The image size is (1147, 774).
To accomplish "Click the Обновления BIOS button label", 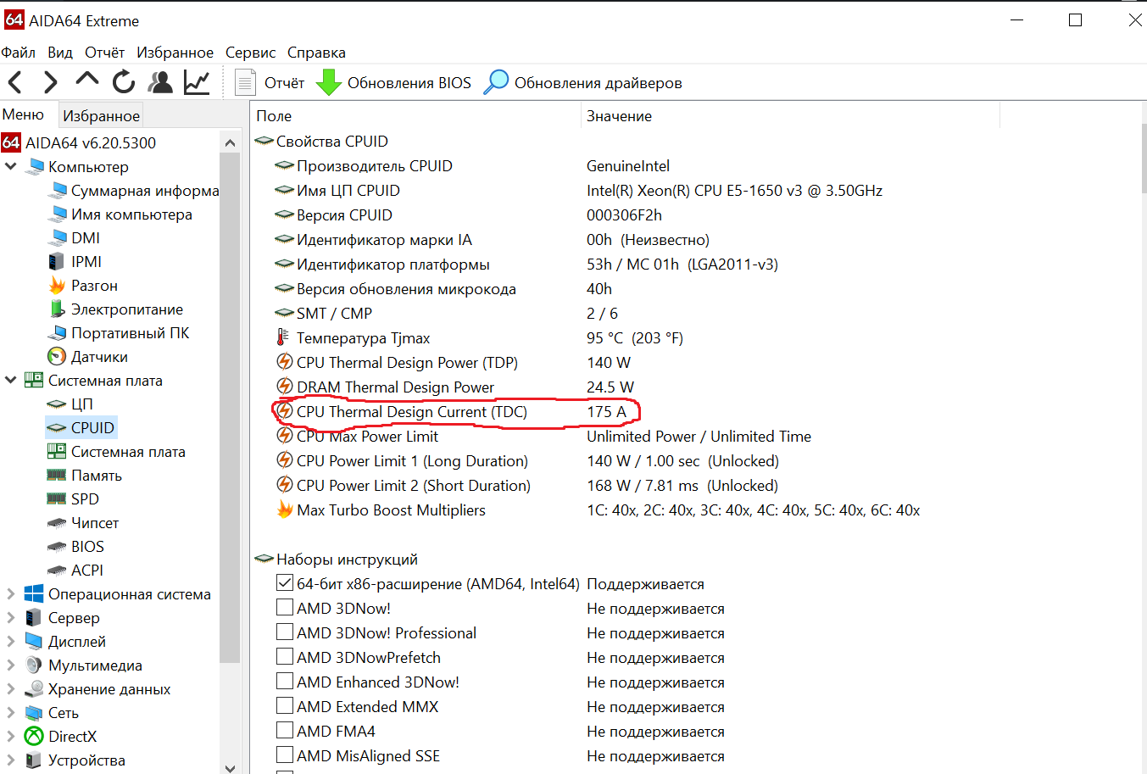I will 409,83.
